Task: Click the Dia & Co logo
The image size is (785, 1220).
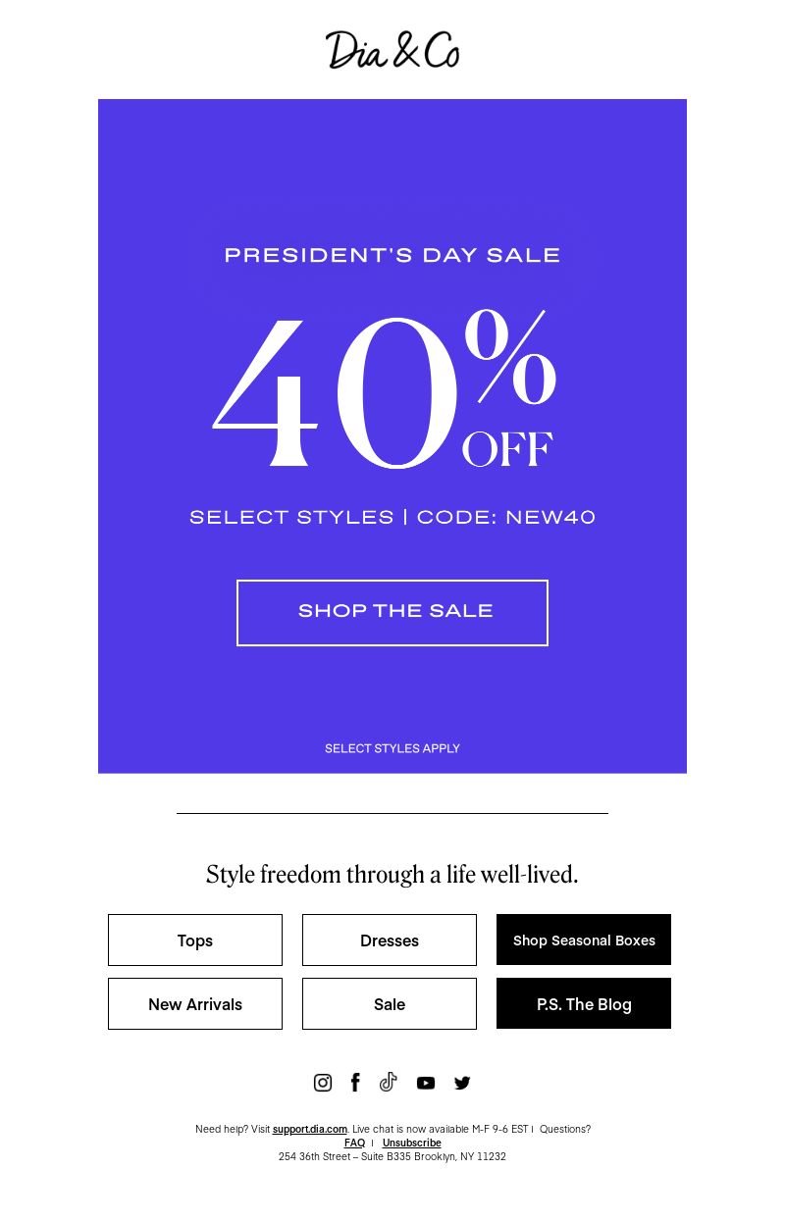Action: [x=392, y=49]
